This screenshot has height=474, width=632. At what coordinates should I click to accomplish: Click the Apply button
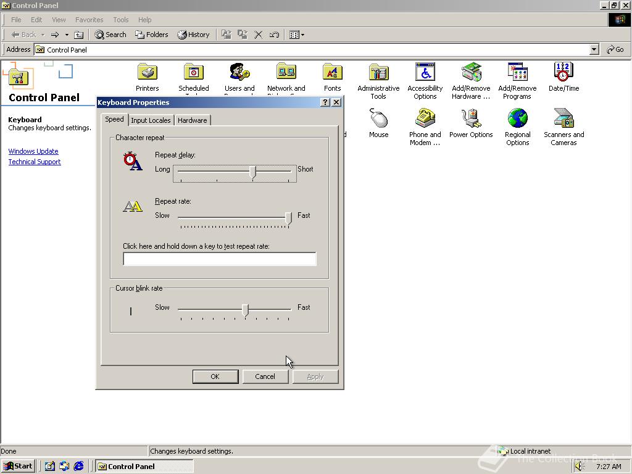point(315,376)
